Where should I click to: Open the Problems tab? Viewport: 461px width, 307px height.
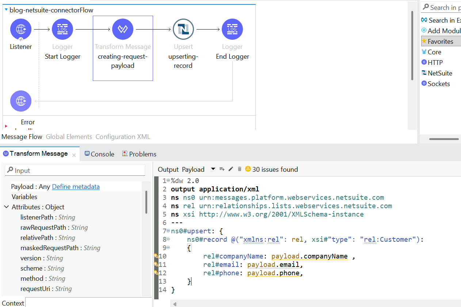139,154
